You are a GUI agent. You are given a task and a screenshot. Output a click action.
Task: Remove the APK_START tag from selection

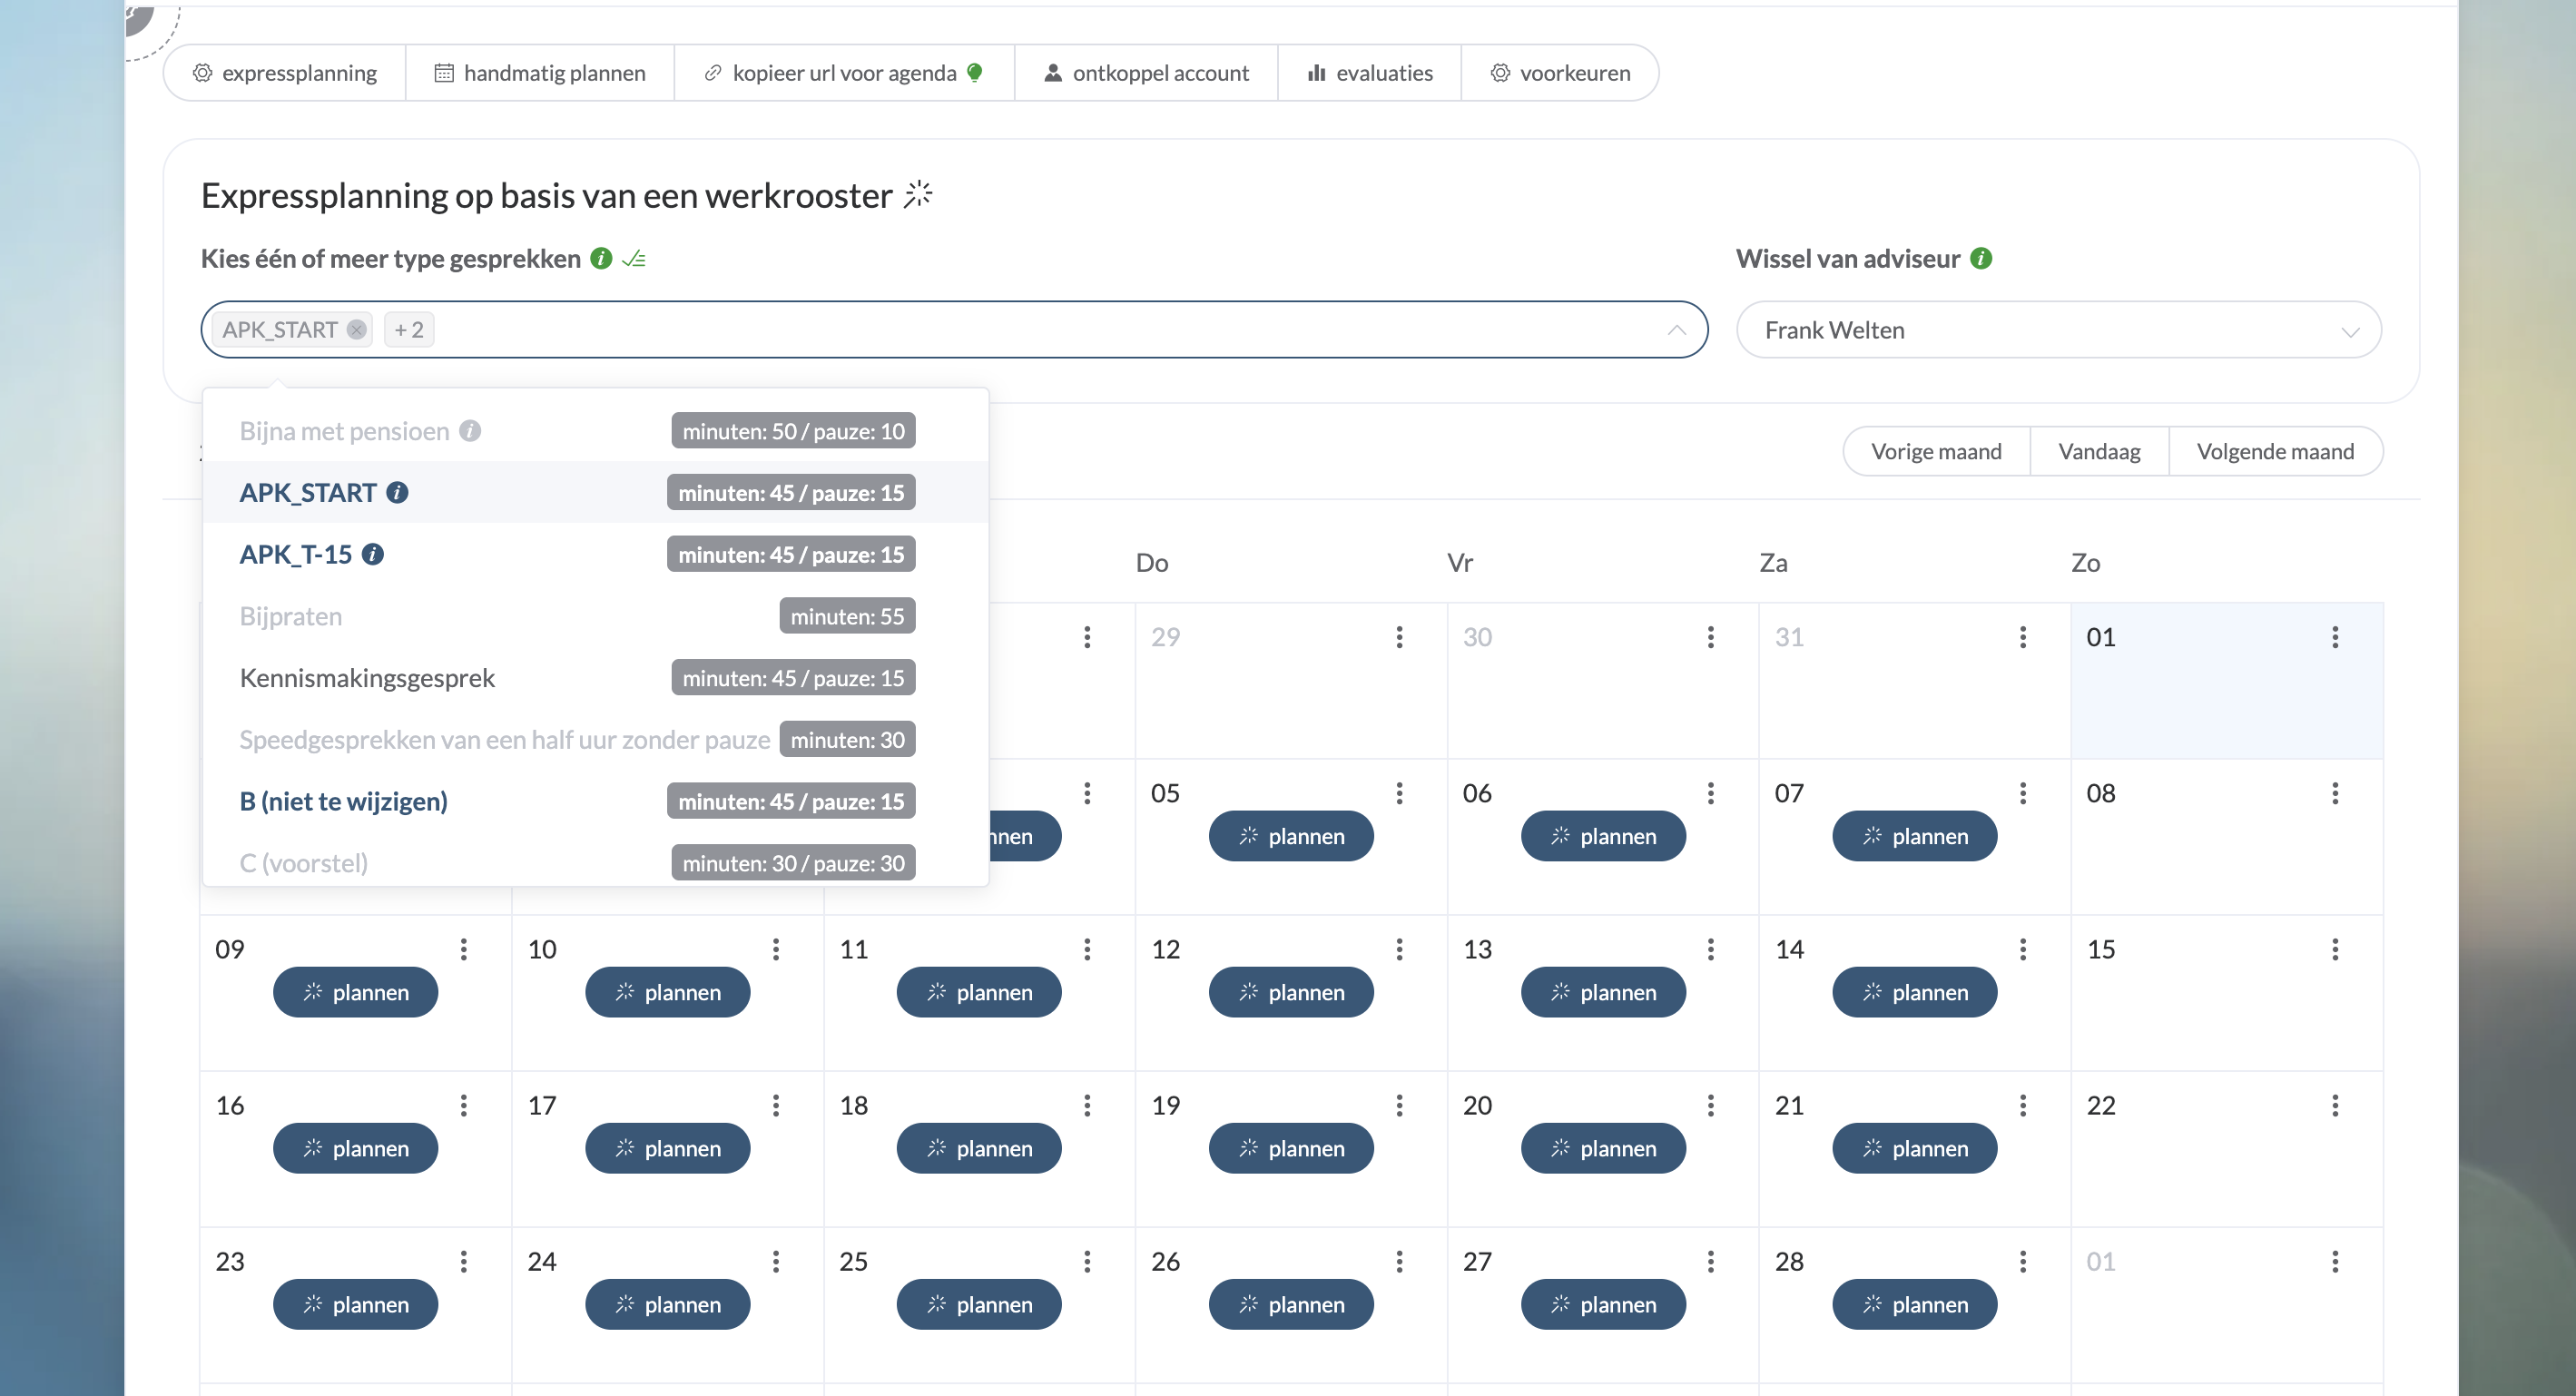pos(356,330)
